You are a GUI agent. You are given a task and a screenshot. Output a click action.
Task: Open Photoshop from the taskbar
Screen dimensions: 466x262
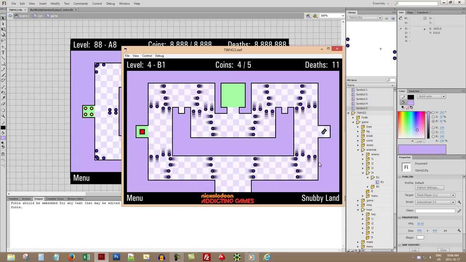[x=116, y=257]
